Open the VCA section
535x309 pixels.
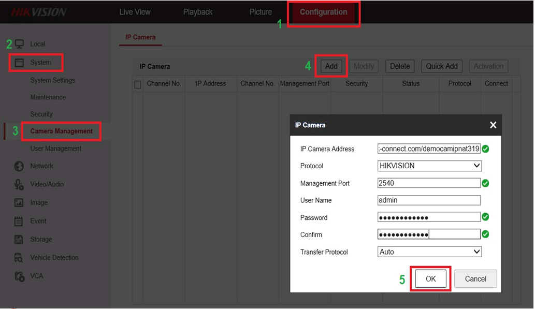pos(36,276)
